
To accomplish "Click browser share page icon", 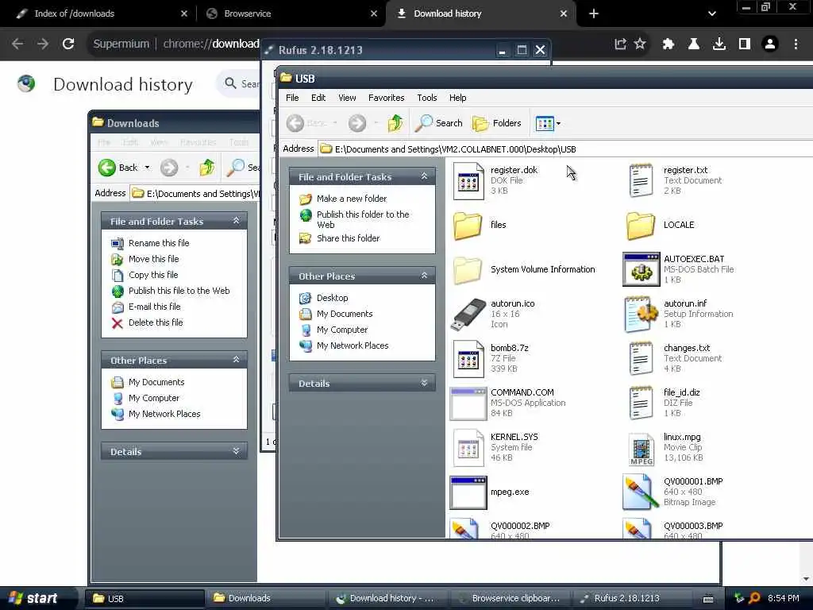I will coord(620,44).
